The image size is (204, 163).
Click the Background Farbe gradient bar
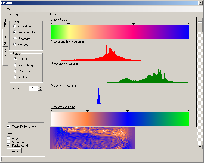tap(120, 119)
